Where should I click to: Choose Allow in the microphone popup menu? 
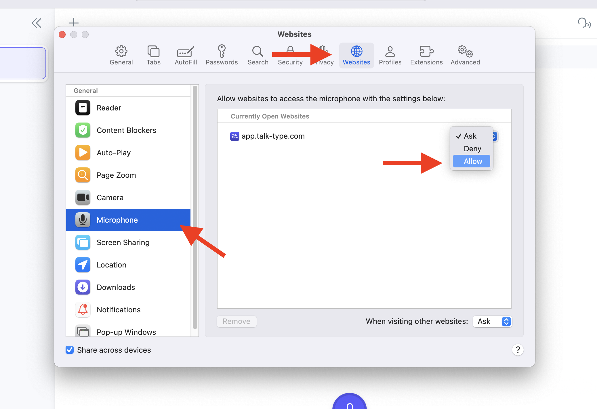pyautogui.click(x=471, y=161)
